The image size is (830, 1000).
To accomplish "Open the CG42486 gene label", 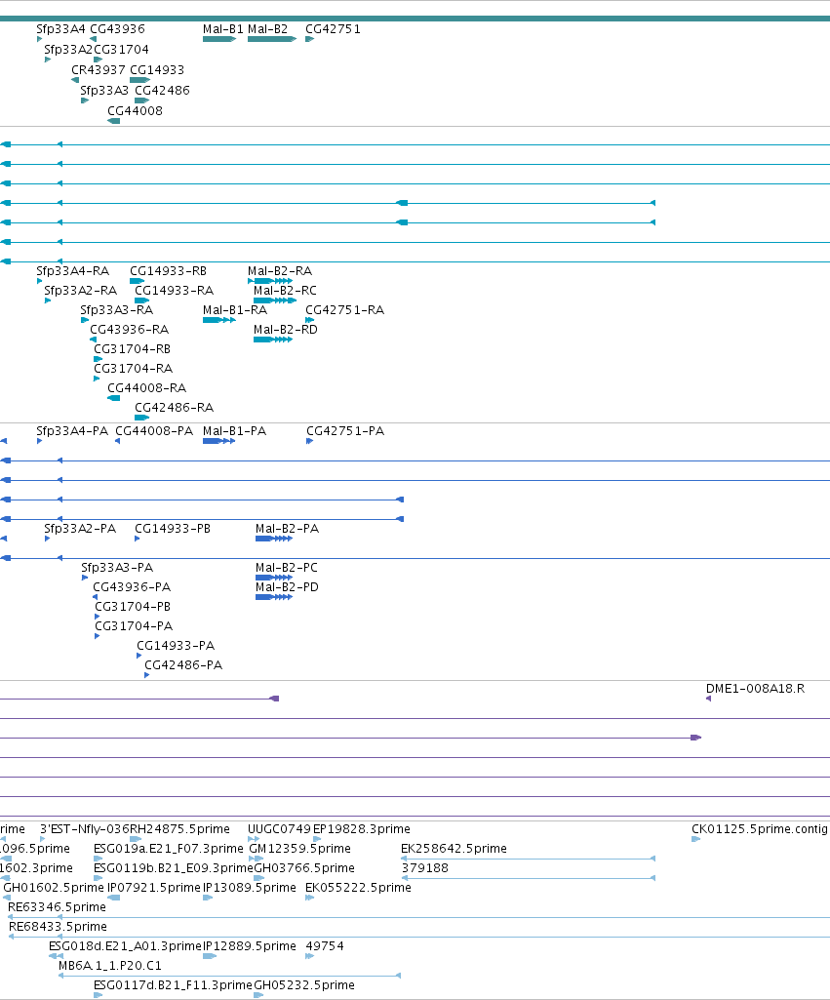I will coord(163,91).
